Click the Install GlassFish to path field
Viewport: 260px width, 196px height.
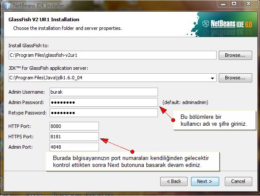coord(112,55)
